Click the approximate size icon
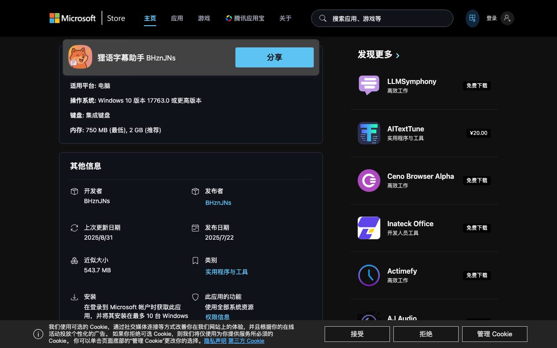Screen dimensions: 557x348 point(74,261)
